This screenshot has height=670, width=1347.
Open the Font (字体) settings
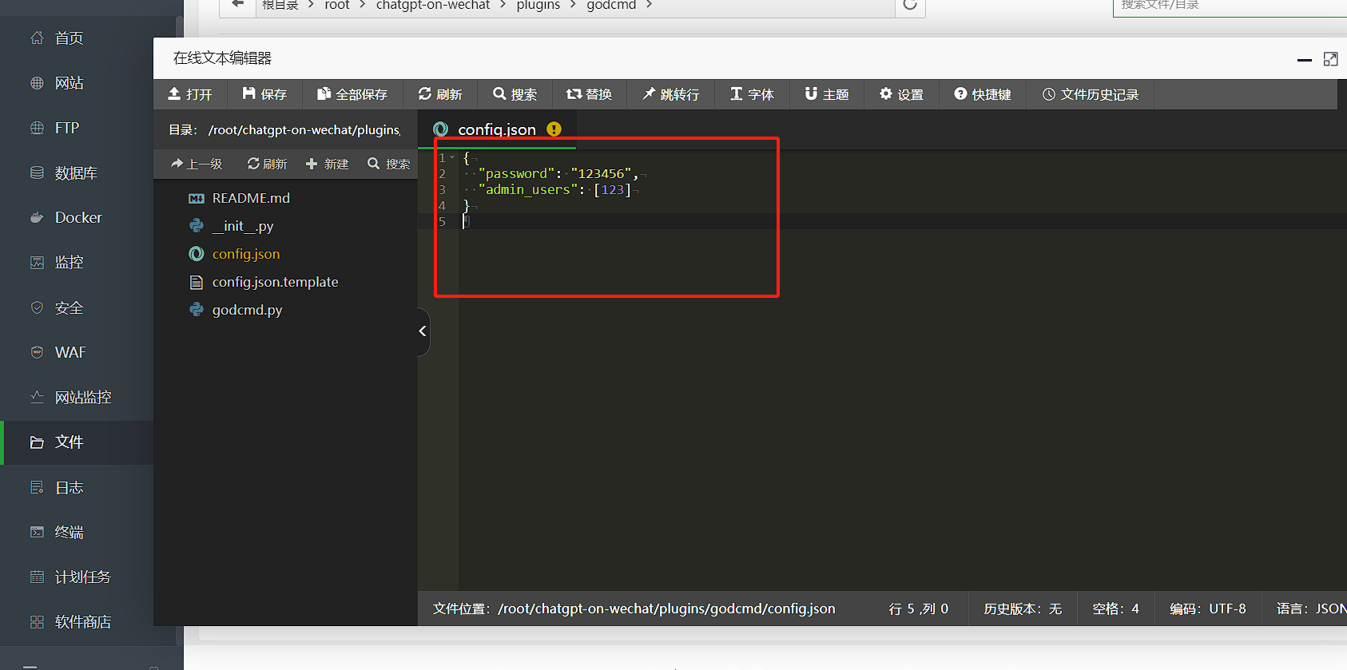752,94
